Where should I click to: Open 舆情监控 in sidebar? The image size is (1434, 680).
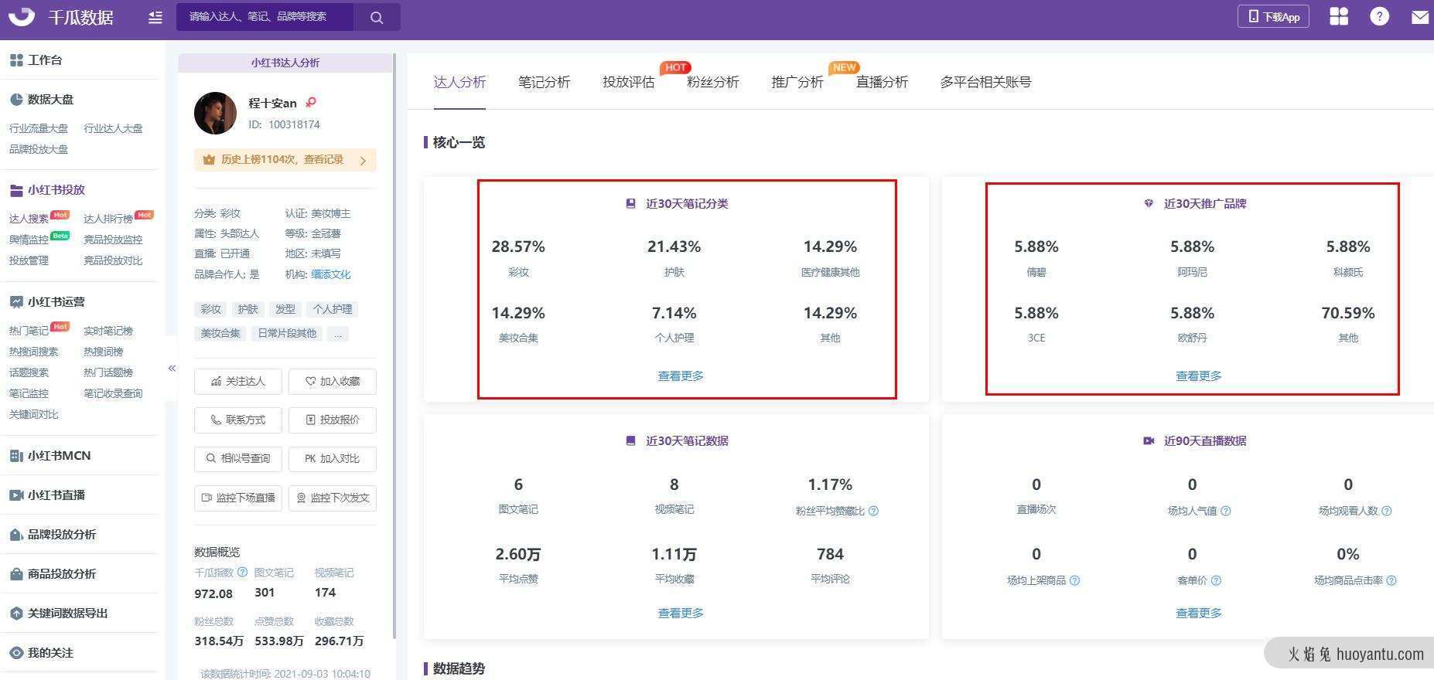coord(29,240)
